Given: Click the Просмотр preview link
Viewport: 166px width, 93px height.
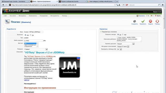Looking at the screenshot, I should [142, 16].
